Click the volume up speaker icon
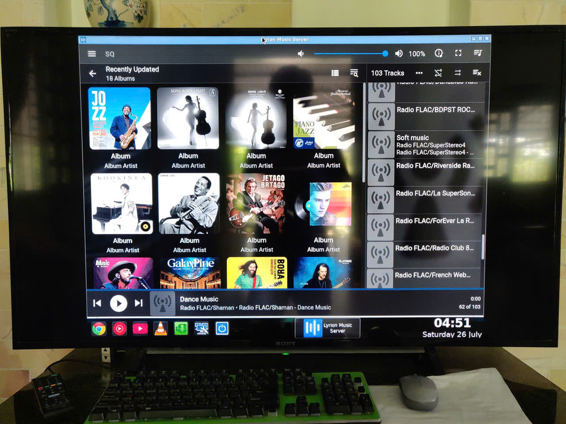566x424 pixels. click(x=398, y=54)
